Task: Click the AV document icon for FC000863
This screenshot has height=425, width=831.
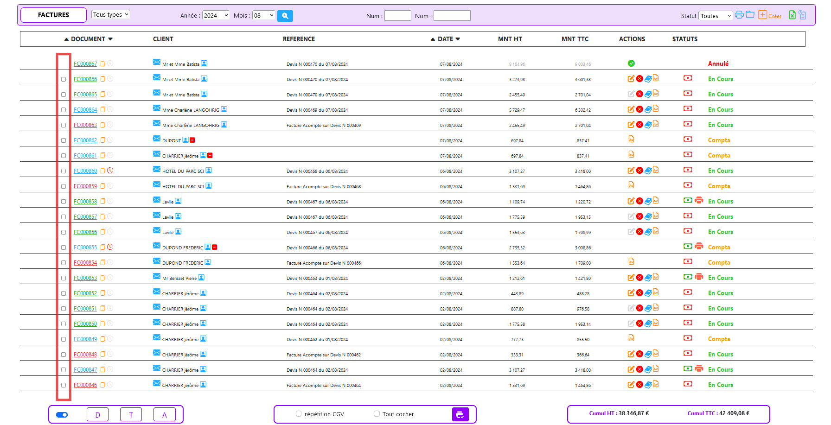Action: [x=656, y=124]
